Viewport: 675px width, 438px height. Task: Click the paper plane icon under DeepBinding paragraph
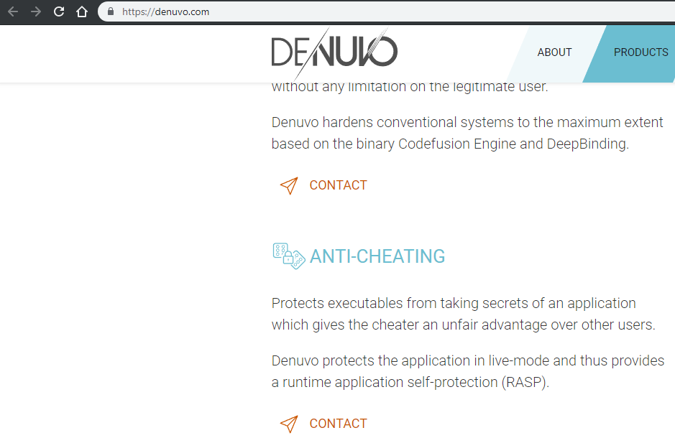(x=289, y=186)
